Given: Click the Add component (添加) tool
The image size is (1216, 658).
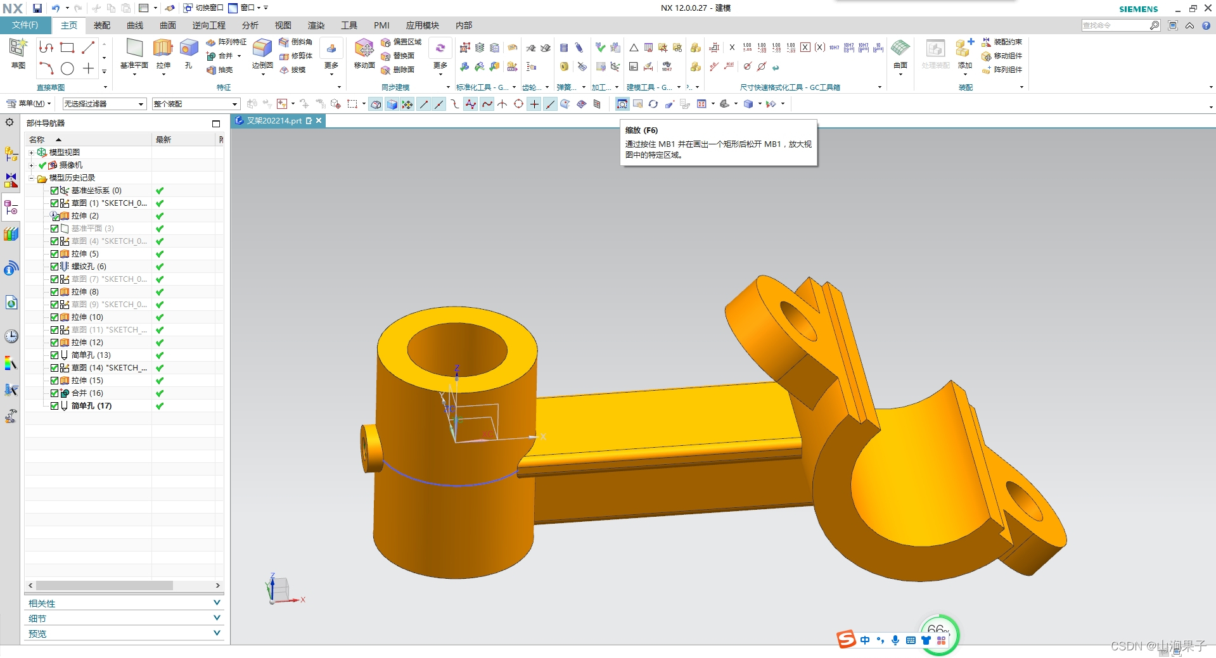Looking at the screenshot, I should pyautogui.click(x=965, y=54).
